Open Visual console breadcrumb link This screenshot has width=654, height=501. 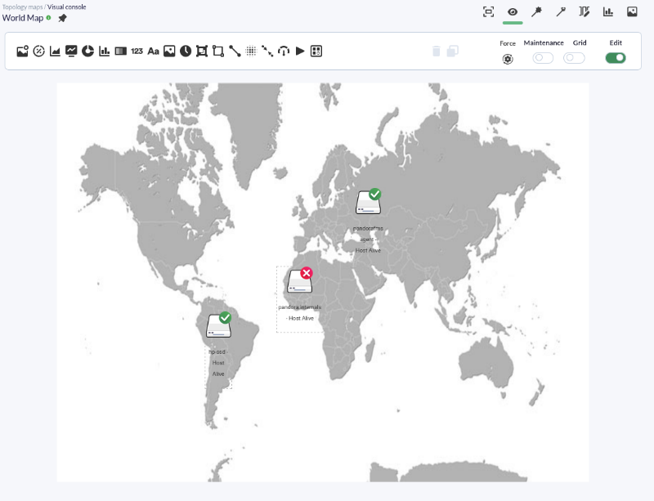(x=67, y=7)
